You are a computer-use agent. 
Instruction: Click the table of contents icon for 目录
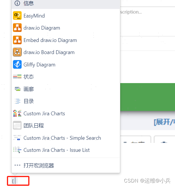18,101
